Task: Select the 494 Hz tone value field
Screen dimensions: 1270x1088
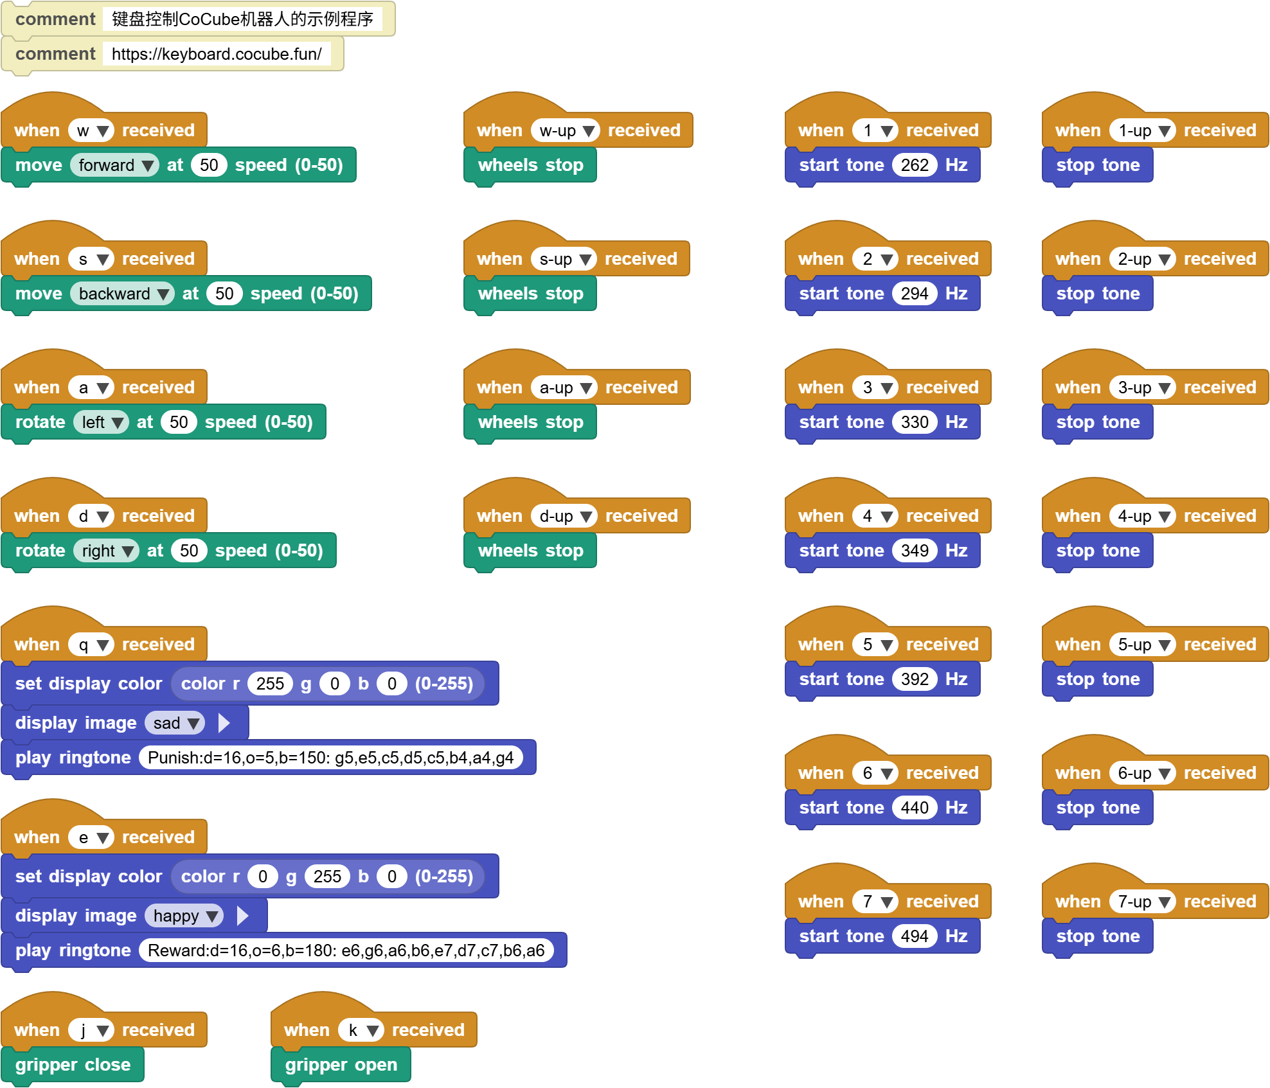Action: point(915,936)
